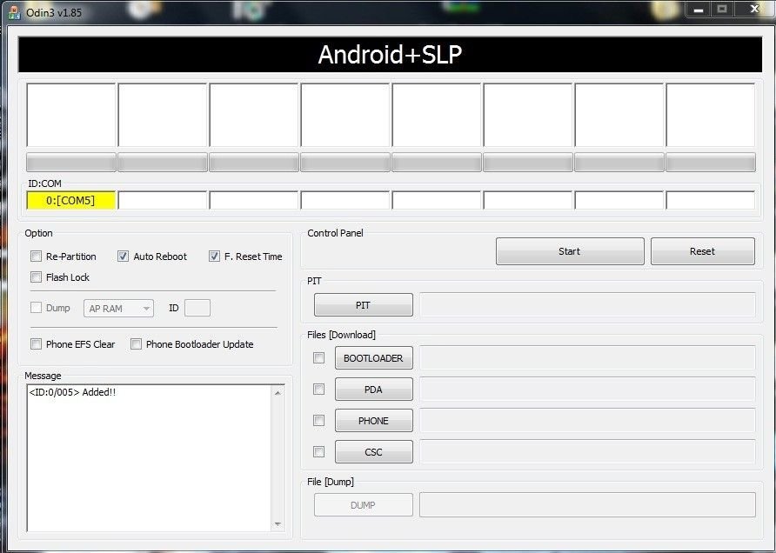Tick the checkbox beside BOOTLOADER button
This screenshot has height=553, width=776.
pyautogui.click(x=319, y=357)
